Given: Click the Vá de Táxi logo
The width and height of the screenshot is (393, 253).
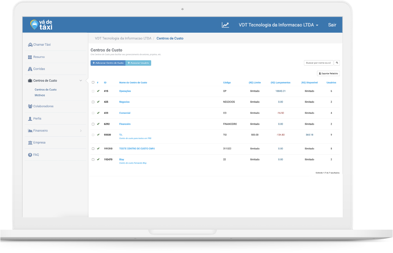Looking at the screenshot, I should coord(41,25).
